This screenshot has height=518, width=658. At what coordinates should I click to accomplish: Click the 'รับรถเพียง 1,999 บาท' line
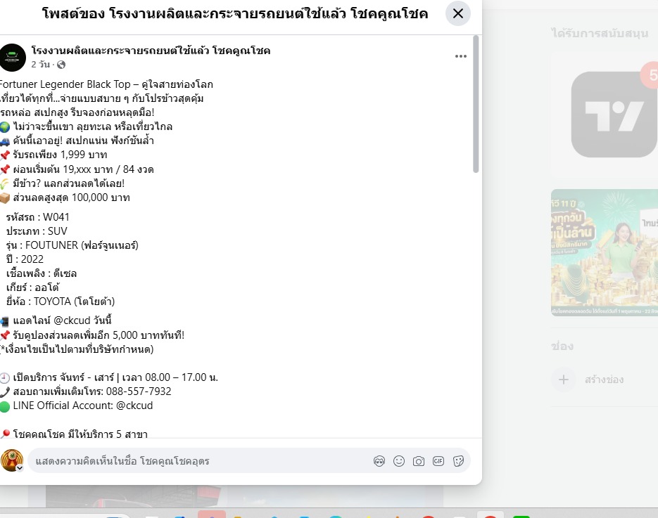click(60, 155)
